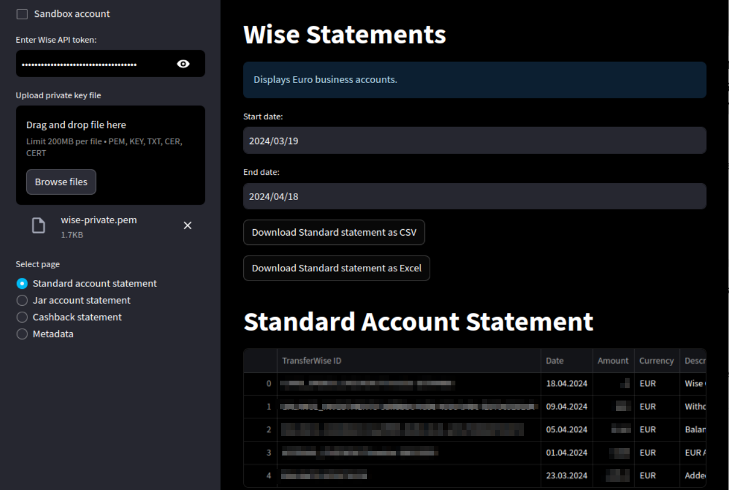
Task: Remove the uploaded wise-private.pem file
Action: [188, 226]
